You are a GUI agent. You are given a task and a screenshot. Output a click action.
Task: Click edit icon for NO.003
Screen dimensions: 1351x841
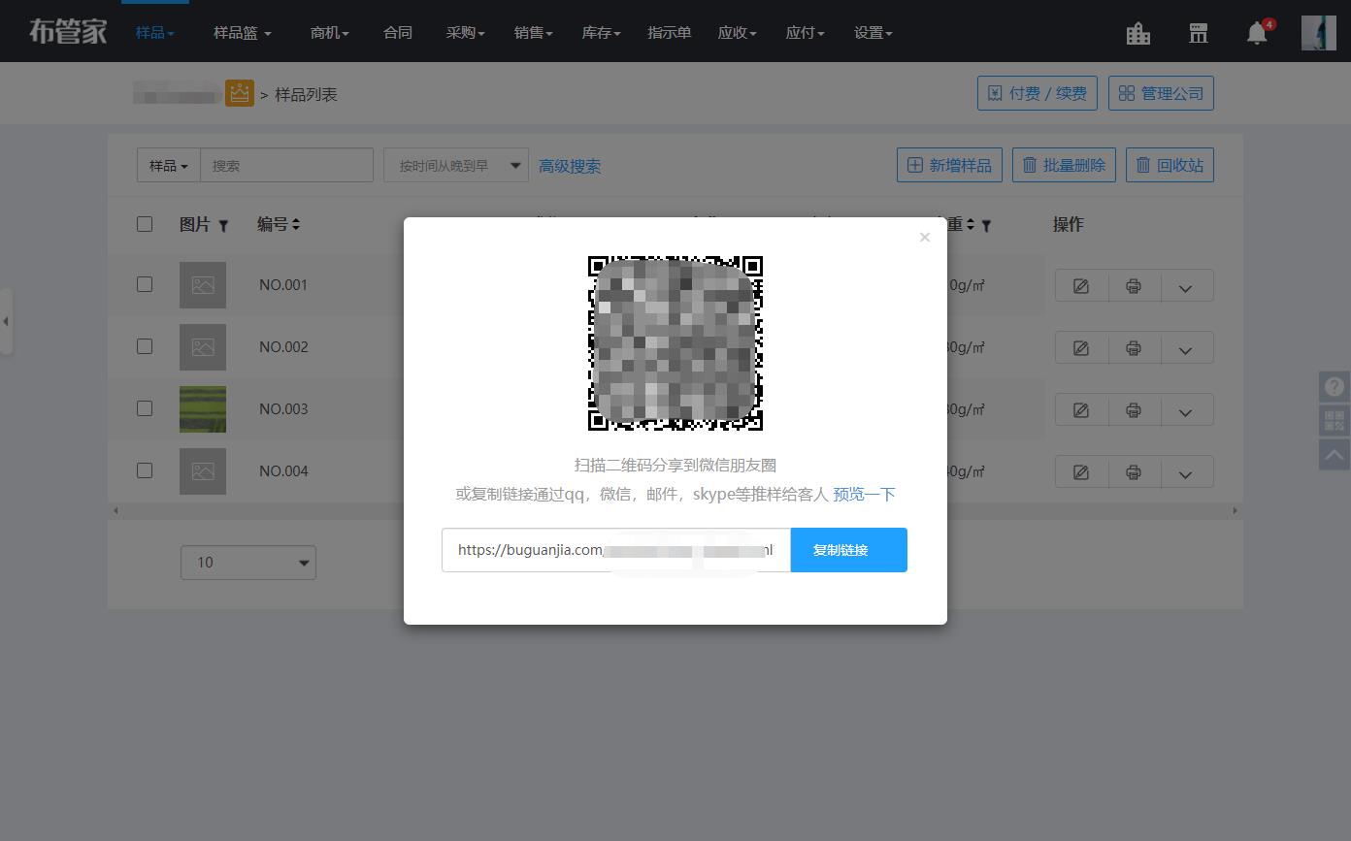tap(1081, 410)
